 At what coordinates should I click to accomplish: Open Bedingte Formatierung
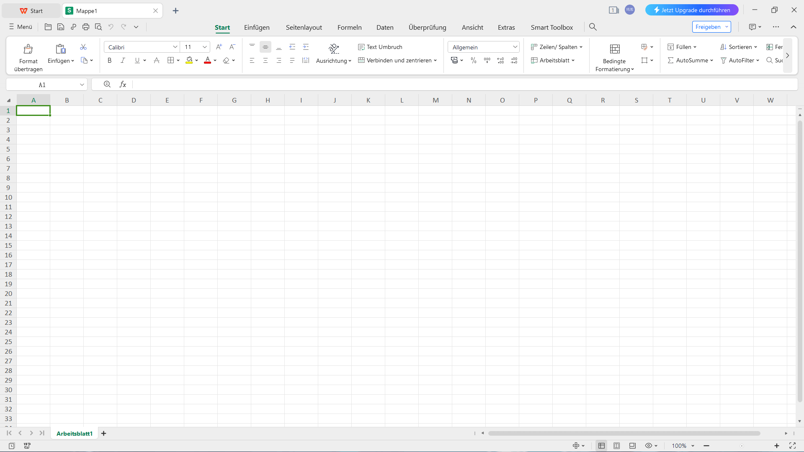(614, 56)
